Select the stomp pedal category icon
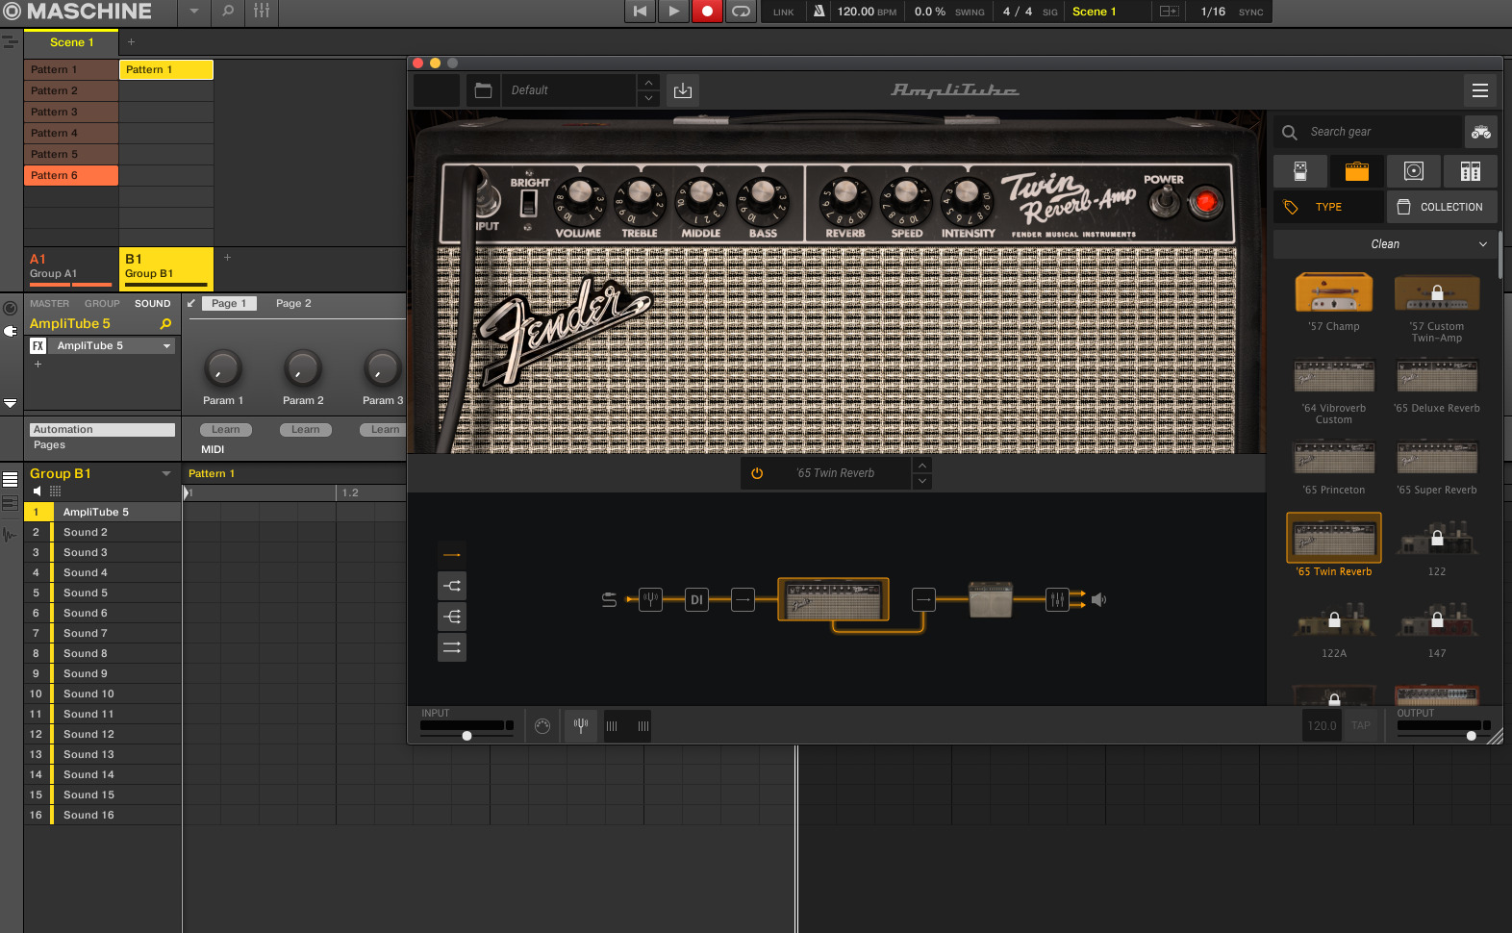Viewport: 1512px width, 933px height. pos(1299,171)
